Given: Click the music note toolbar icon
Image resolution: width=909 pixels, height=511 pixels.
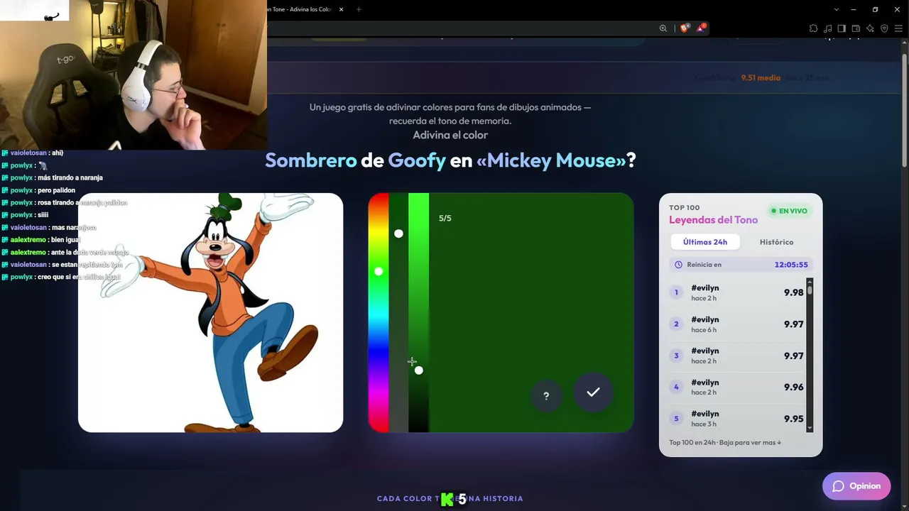Looking at the screenshot, I should (827, 28).
